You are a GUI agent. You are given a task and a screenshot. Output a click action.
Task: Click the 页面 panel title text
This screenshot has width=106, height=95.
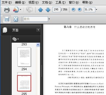[x=15, y=30]
